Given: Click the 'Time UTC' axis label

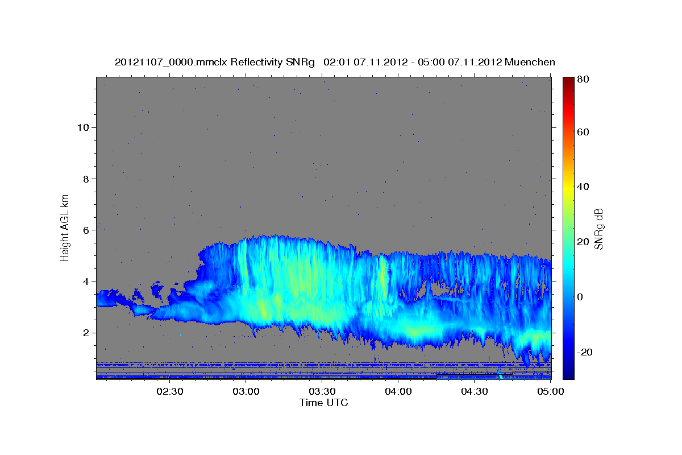Looking at the screenshot, I should (323, 403).
